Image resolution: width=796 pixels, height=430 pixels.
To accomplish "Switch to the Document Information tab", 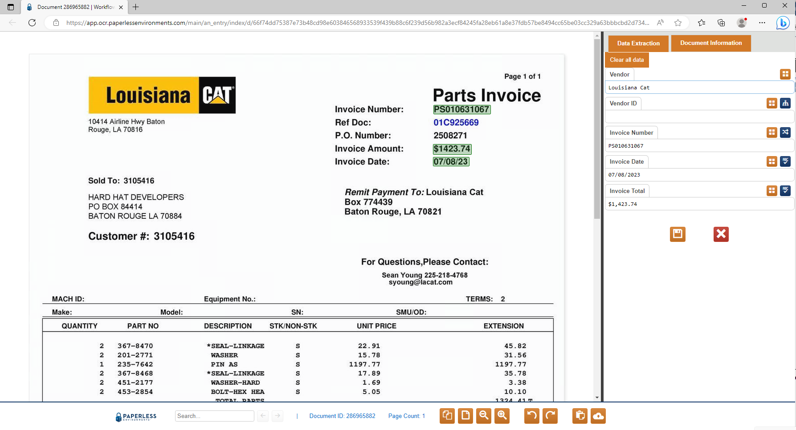I will tap(711, 43).
